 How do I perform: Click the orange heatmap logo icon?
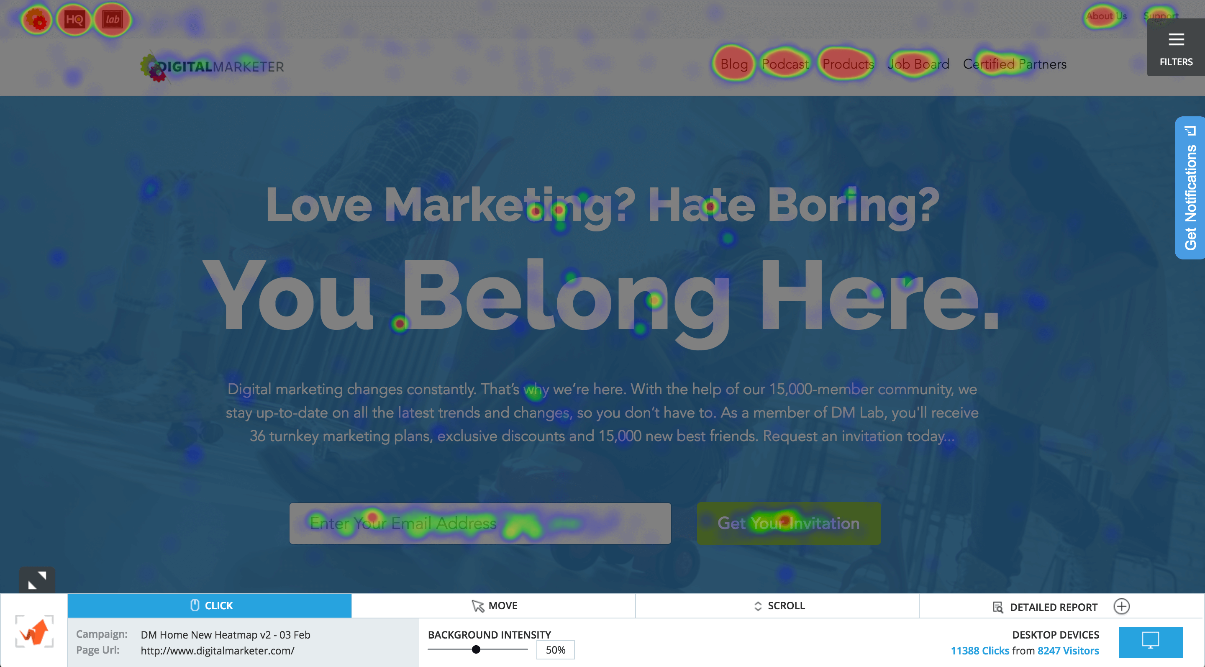pos(34,631)
